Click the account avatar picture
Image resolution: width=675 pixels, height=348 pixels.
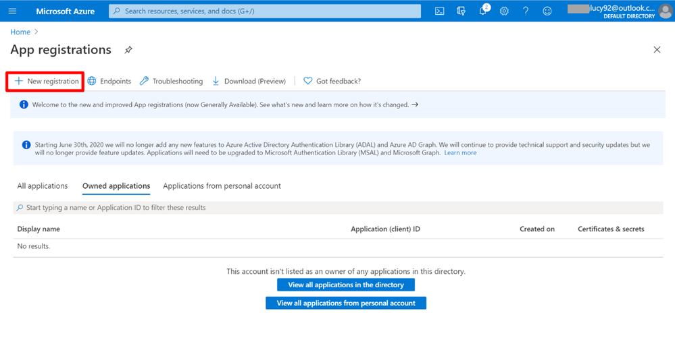click(x=664, y=11)
